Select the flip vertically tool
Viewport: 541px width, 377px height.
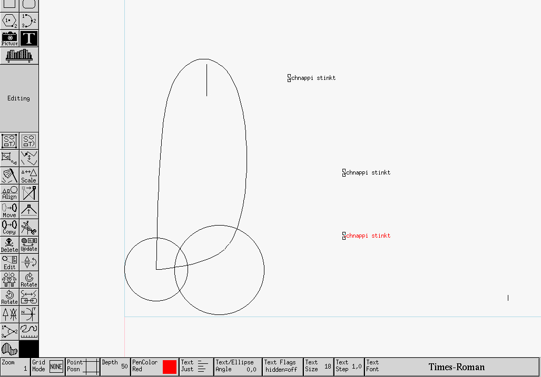(29, 262)
